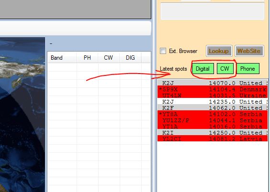Open the WebSite button
270x192 pixels.
249,51
